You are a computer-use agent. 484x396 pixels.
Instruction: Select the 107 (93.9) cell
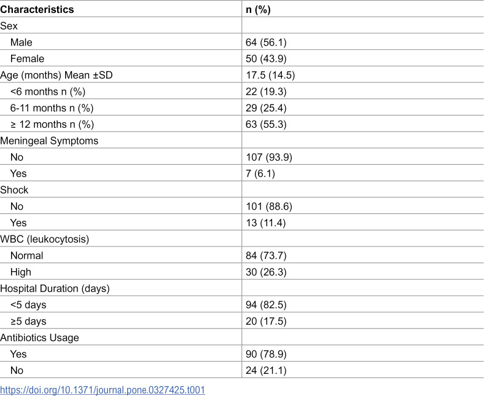point(269,157)
